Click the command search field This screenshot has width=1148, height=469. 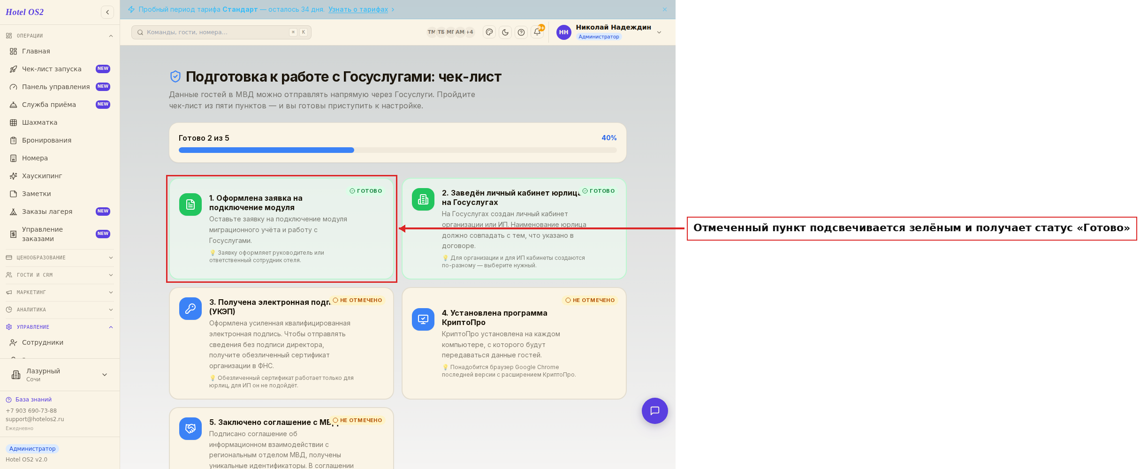221,32
